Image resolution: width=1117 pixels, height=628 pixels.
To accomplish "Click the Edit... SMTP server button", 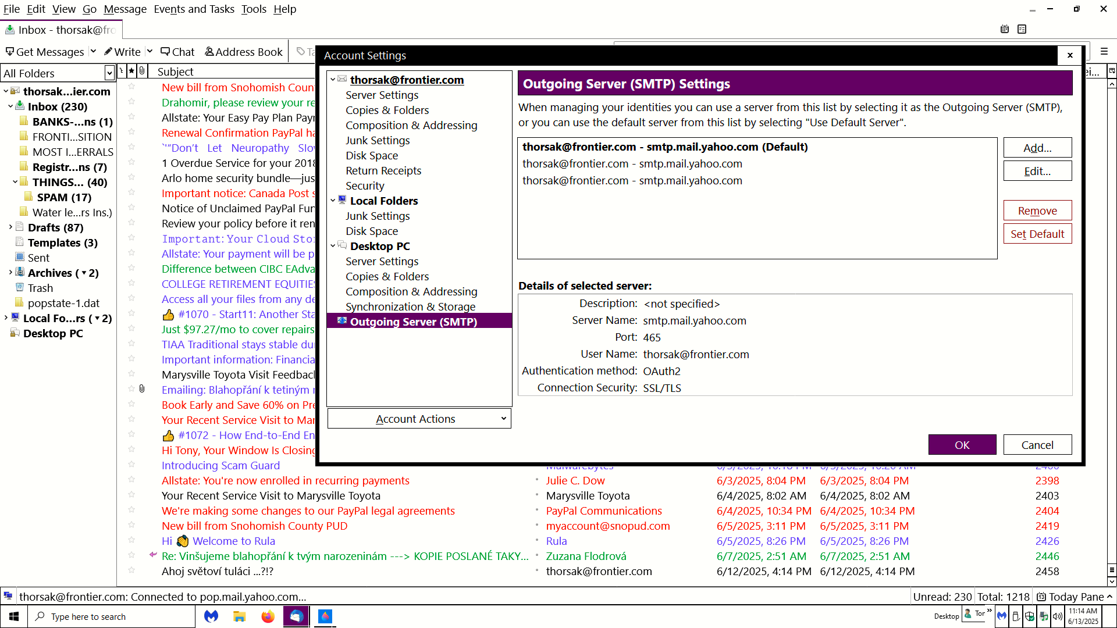I will coord(1037,171).
